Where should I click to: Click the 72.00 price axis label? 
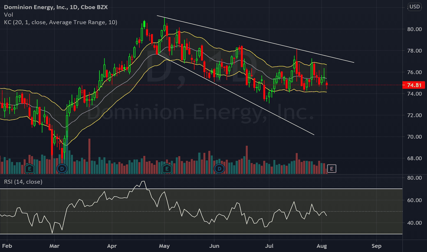tap(414, 115)
